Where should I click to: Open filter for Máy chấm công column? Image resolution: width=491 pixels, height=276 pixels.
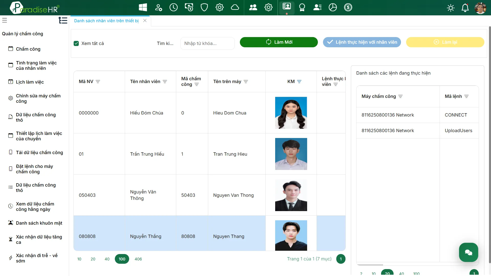point(400,96)
